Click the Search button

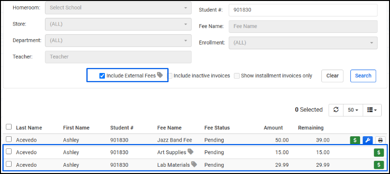coord(363,76)
